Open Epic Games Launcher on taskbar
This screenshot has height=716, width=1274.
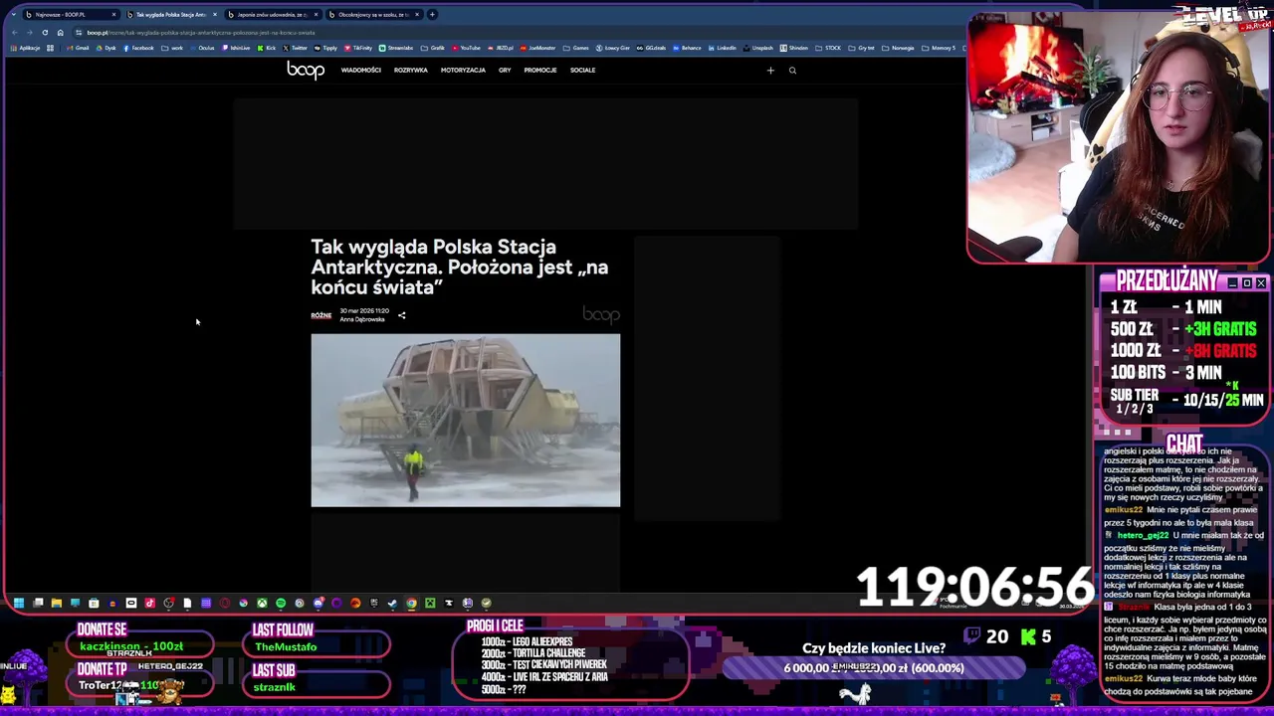click(374, 603)
